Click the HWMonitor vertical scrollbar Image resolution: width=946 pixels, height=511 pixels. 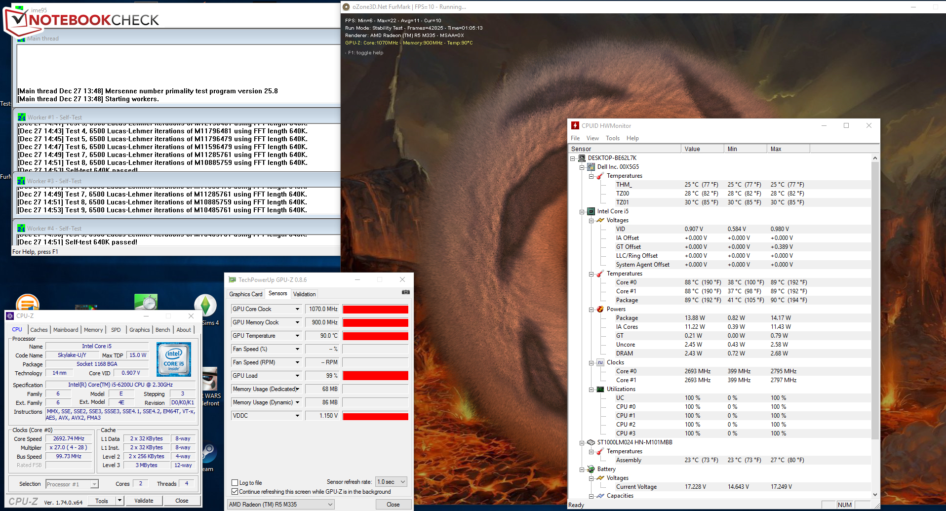coord(875,326)
